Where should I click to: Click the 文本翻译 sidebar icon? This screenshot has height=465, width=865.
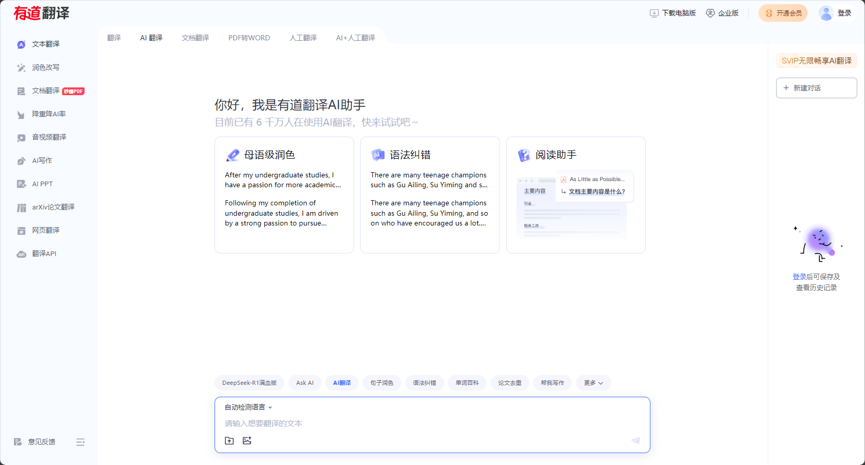pyautogui.click(x=21, y=44)
